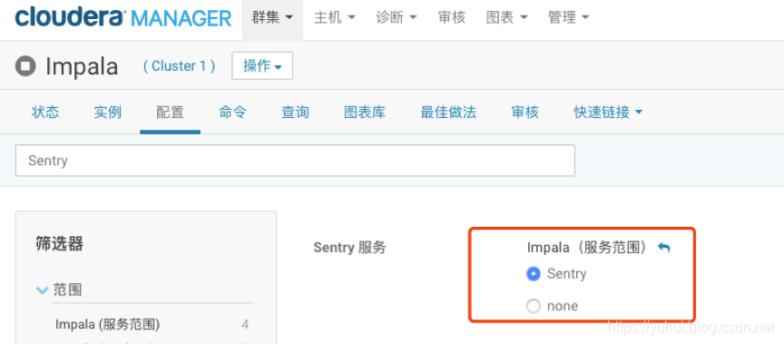
Task: Click the Sentry 服务 property label
Action: [x=349, y=248]
